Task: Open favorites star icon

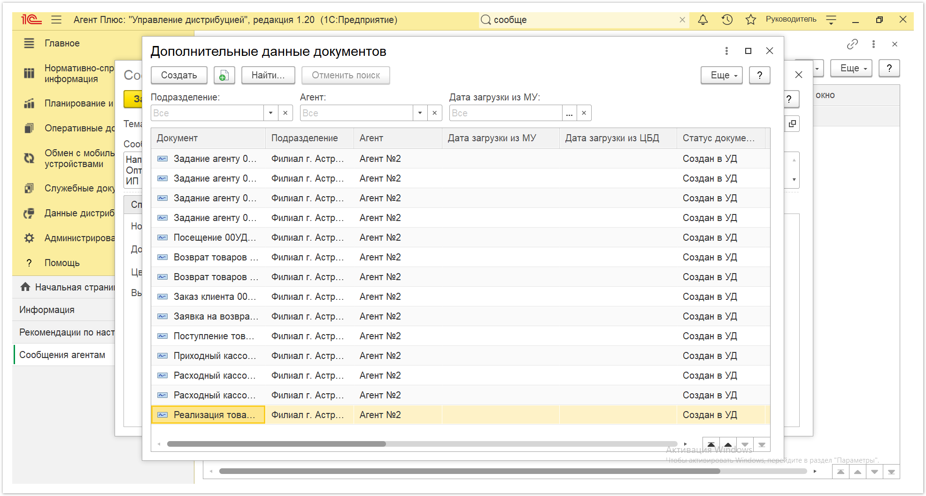Action: 750,20
